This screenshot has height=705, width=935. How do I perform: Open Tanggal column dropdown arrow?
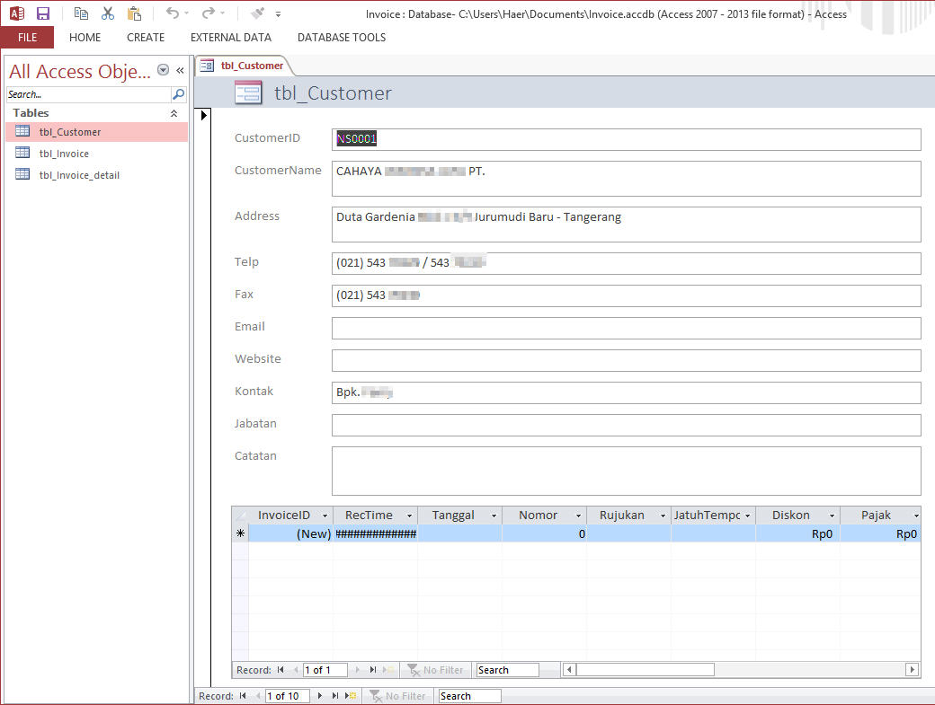[x=494, y=516]
